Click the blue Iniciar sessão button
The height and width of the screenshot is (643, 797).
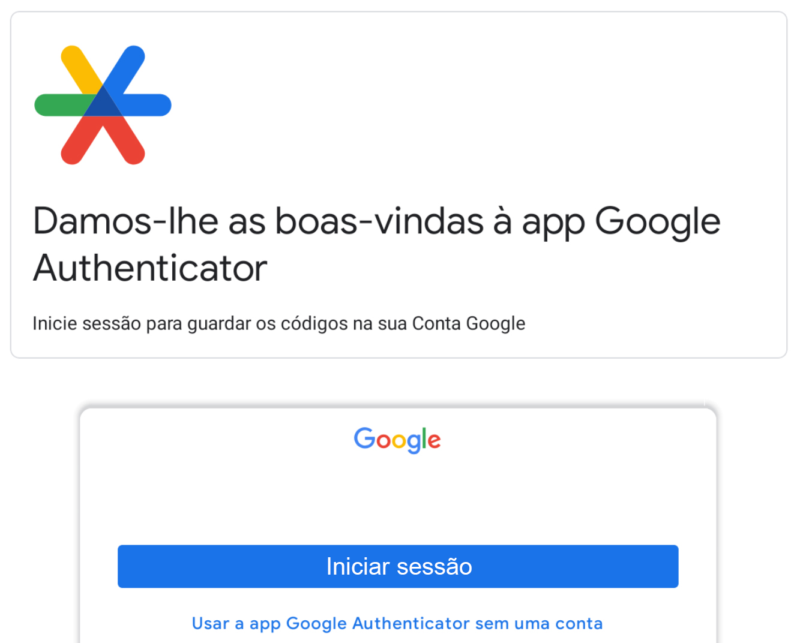tap(398, 566)
